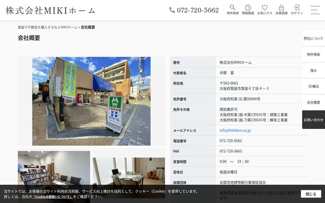
Task: Select license number 大阪府知事 (5) 第50566号
Action: [240, 99]
